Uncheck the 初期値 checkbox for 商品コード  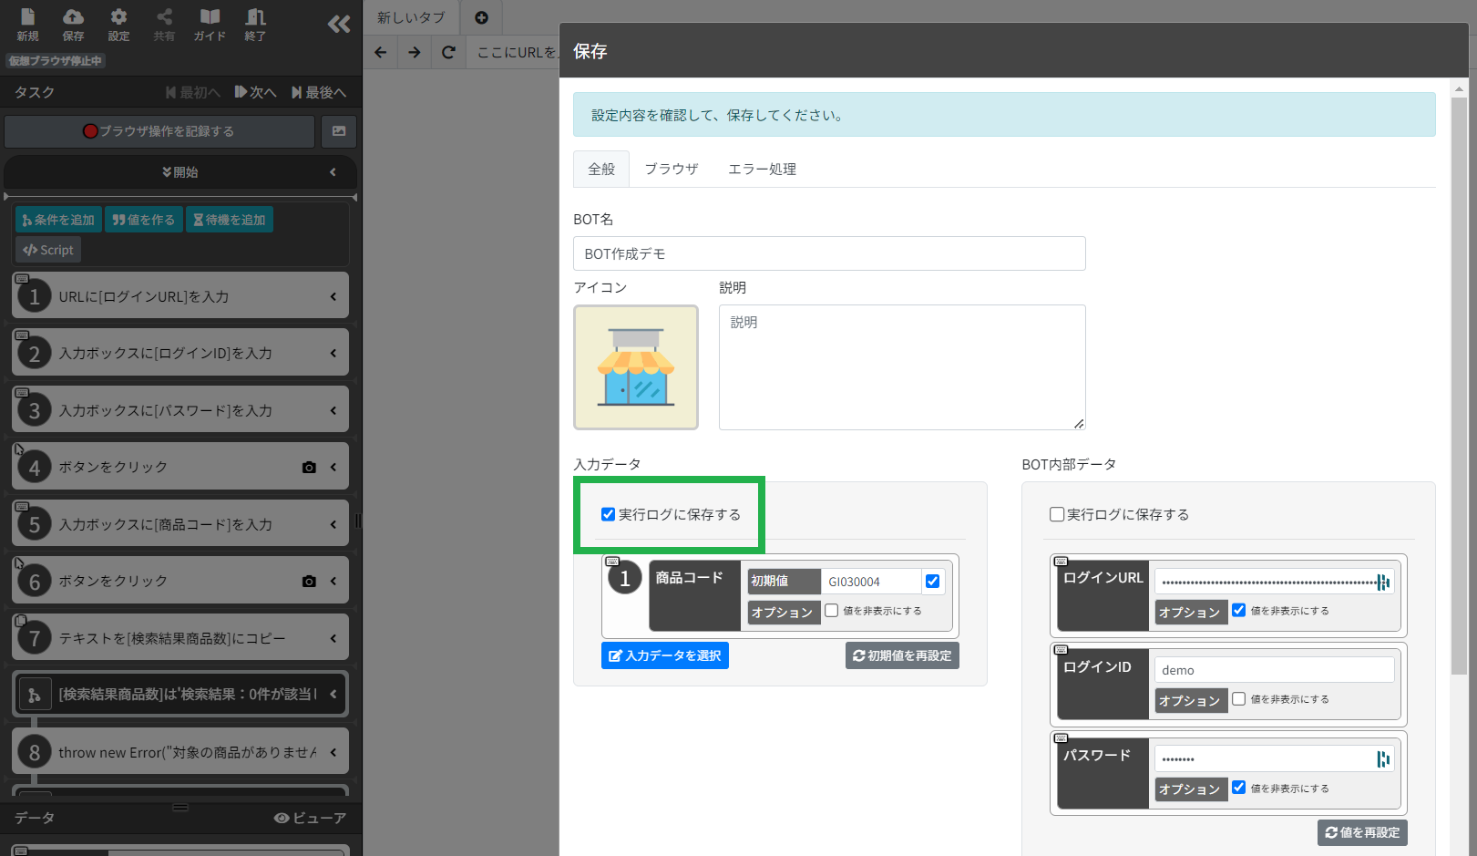pos(932,581)
